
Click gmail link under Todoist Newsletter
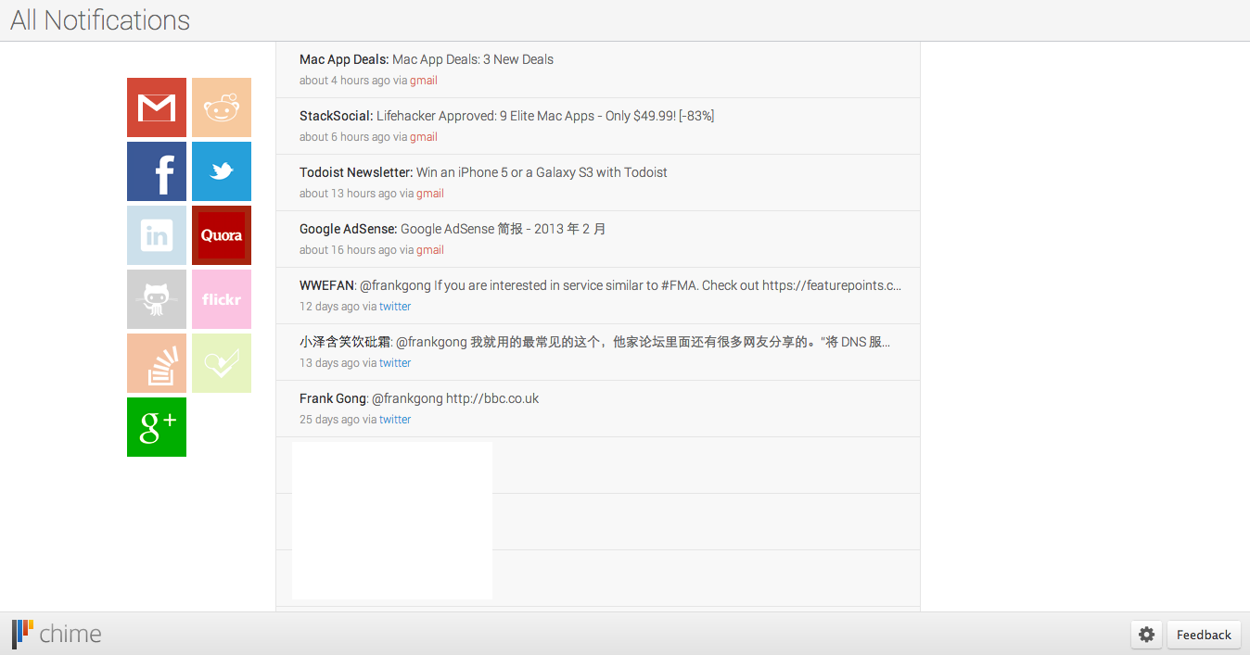click(x=430, y=194)
